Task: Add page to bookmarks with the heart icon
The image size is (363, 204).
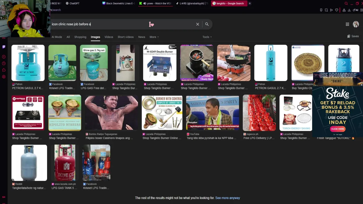Action: pyautogui.click(x=337, y=10)
